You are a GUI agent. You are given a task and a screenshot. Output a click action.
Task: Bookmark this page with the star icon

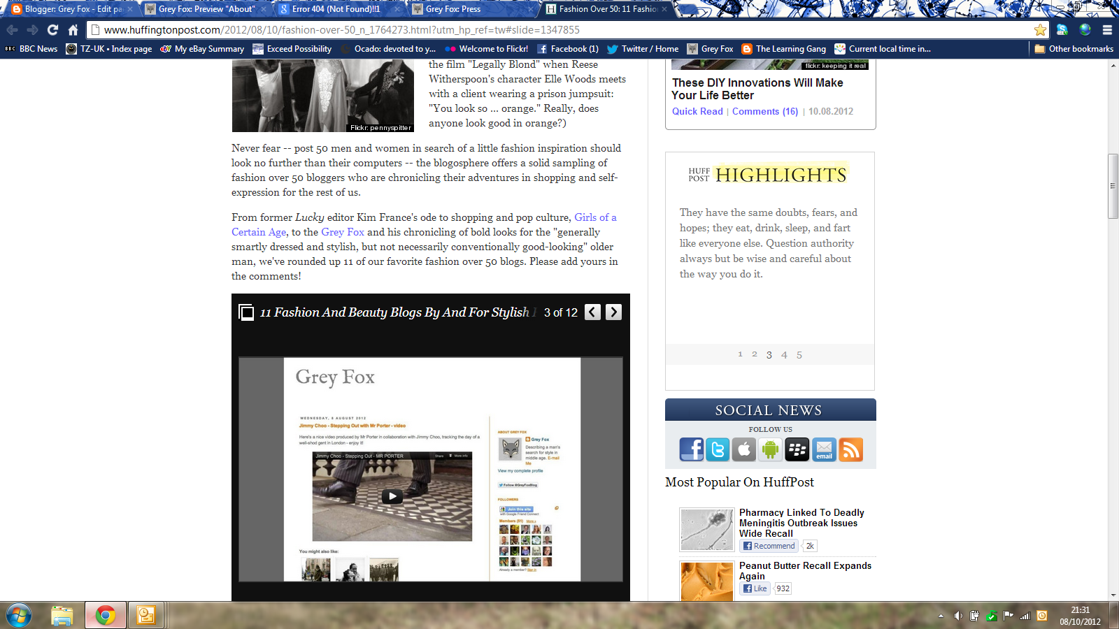coord(1040,30)
